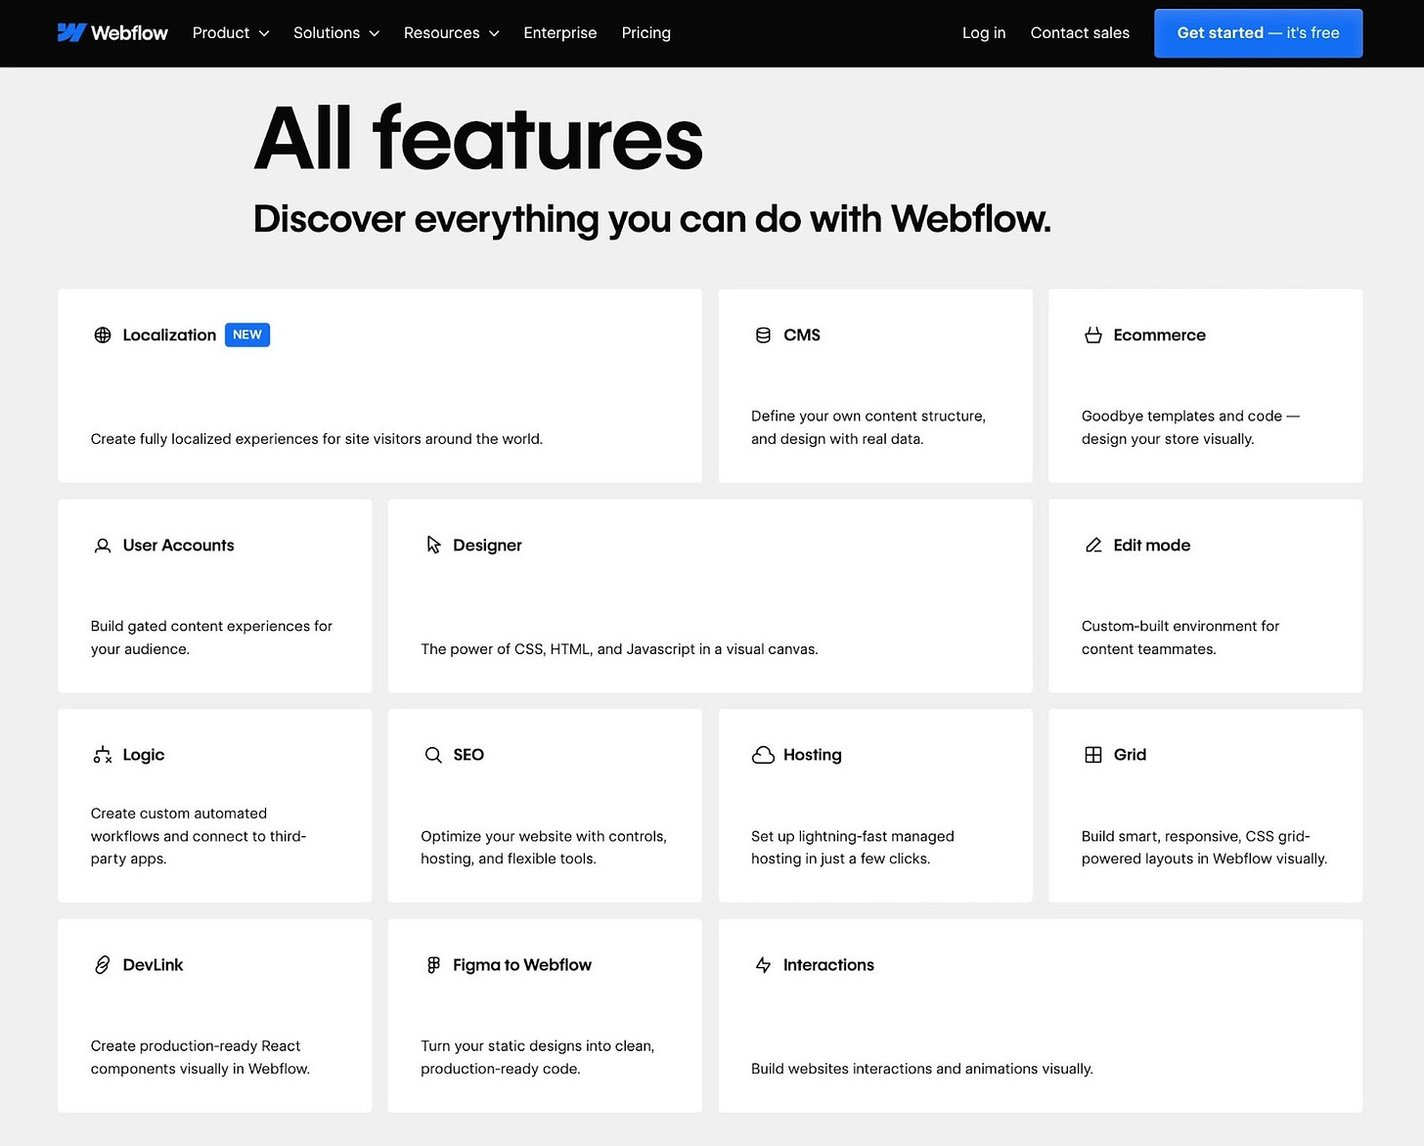Click the Ecommerce basket icon
This screenshot has height=1146, width=1424.
click(x=1093, y=335)
